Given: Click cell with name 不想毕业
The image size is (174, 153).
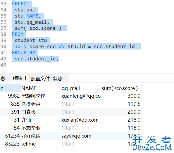Looking at the screenshot, I should click(41, 128).
